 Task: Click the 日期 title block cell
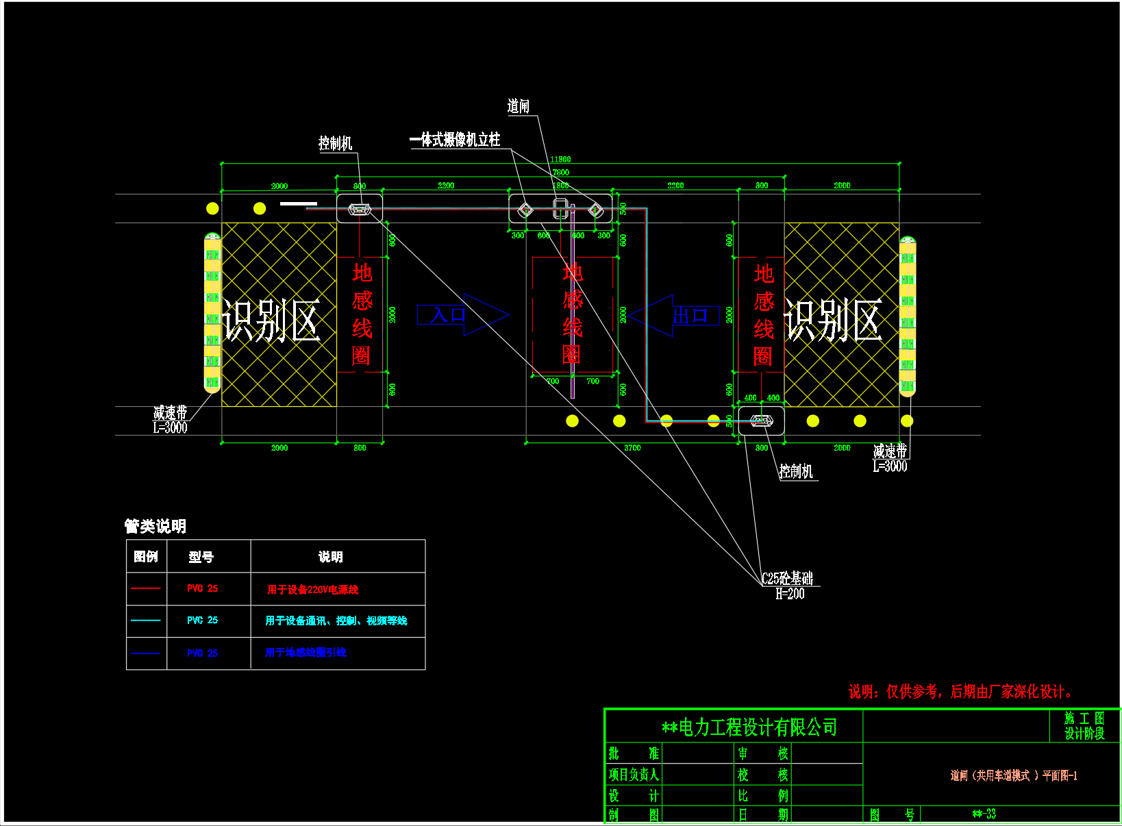[x=763, y=815]
